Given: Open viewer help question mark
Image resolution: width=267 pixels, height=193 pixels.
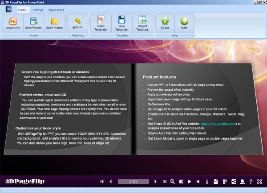Looking at the screenshot, I should 251,181.
